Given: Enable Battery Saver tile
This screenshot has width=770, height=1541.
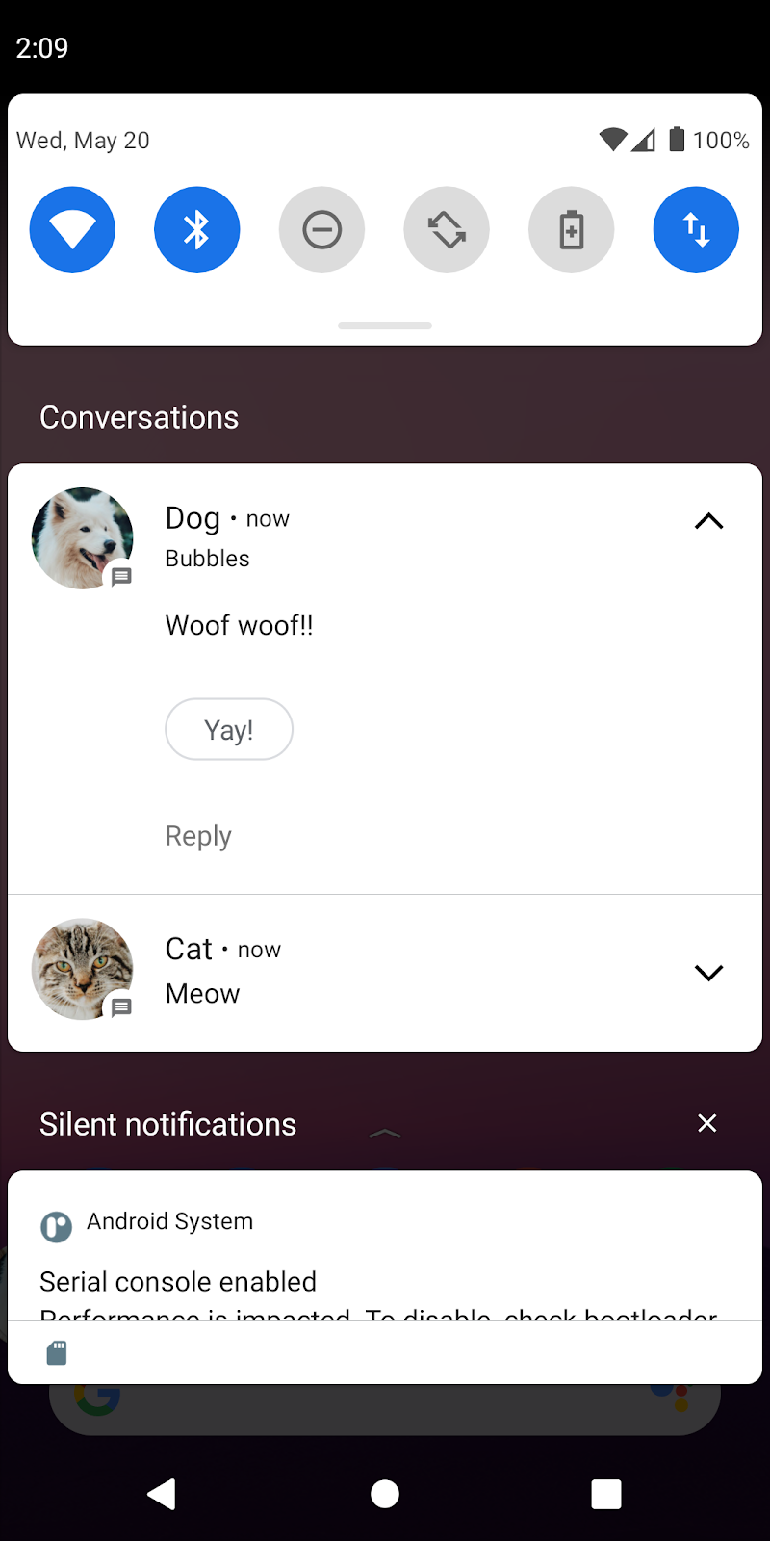Looking at the screenshot, I should [571, 229].
